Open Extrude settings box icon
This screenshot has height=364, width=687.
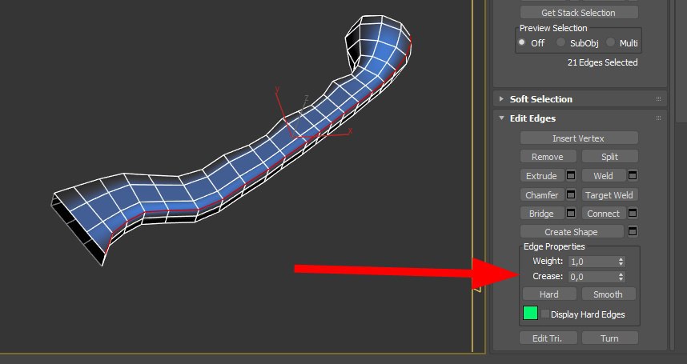coord(570,175)
